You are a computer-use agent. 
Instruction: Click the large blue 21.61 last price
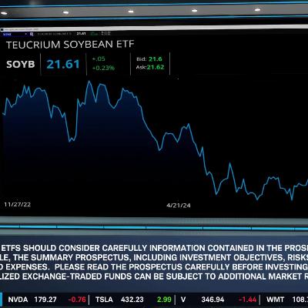pos(63,64)
